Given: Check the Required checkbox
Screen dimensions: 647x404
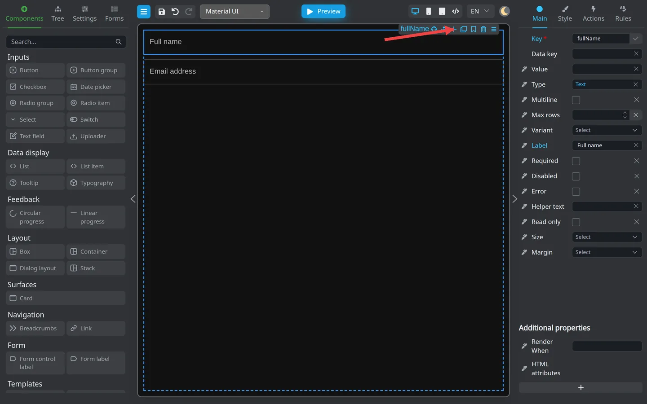Looking at the screenshot, I should [x=576, y=161].
